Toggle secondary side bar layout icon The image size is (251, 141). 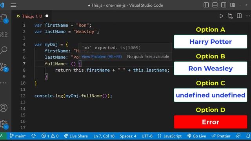[x=224, y=5]
